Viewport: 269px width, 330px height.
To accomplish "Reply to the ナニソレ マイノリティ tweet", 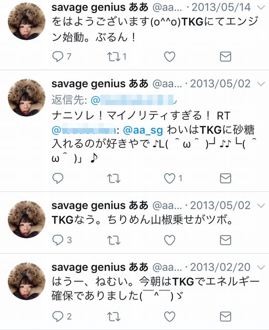I will (x=57, y=178).
